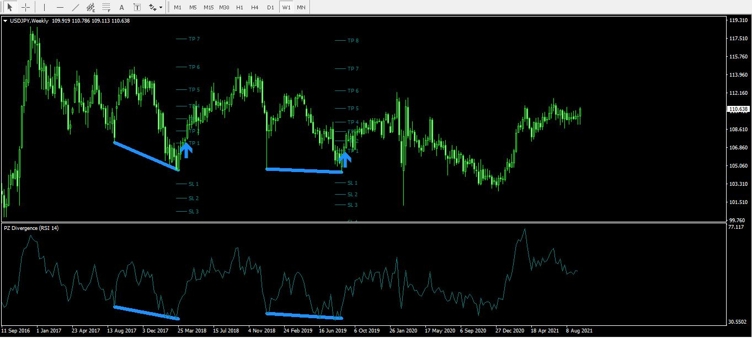752x338 pixels.
Task: Open the arrows objects tool
Action: click(x=152, y=8)
